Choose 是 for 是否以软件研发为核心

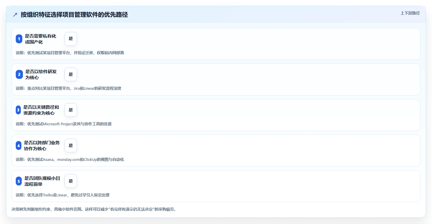[71, 74]
